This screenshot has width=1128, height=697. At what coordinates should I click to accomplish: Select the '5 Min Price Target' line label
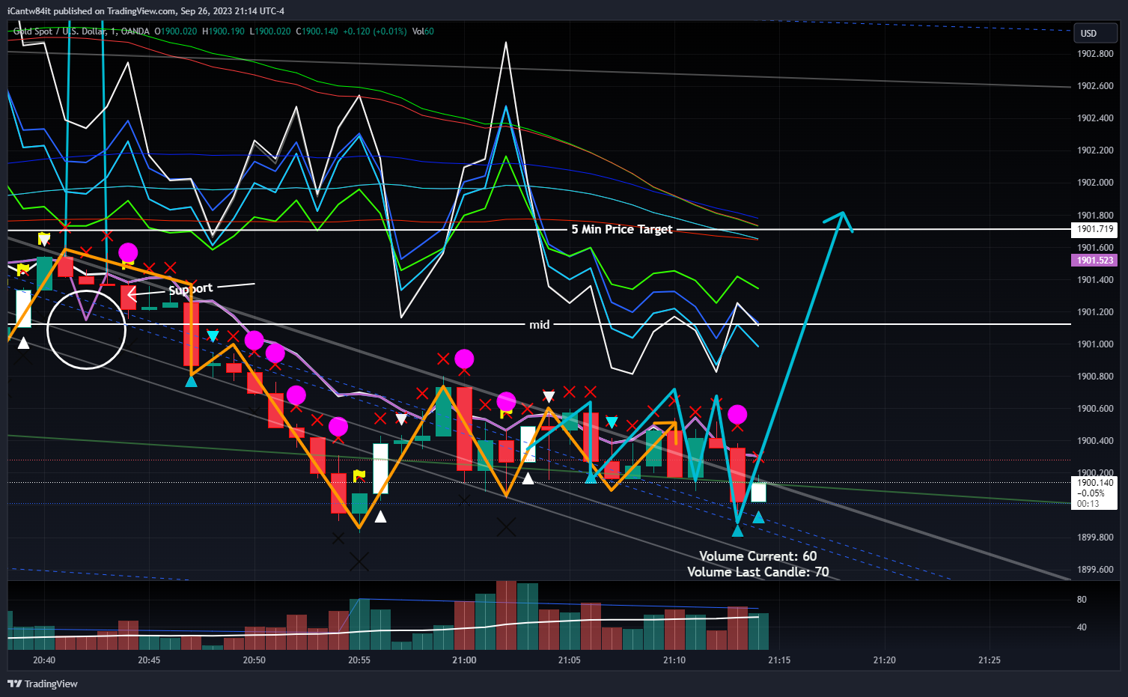click(x=621, y=229)
